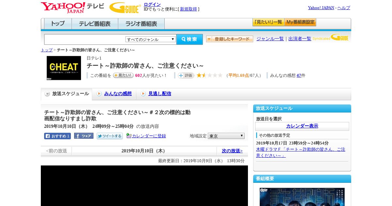This screenshot has height=206, width=392.
Task: Click the トップ breadcrumb link
Action: point(47,50)
